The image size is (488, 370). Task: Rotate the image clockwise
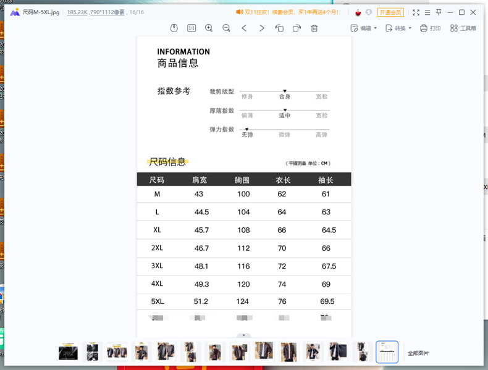(x=297, y=28)
